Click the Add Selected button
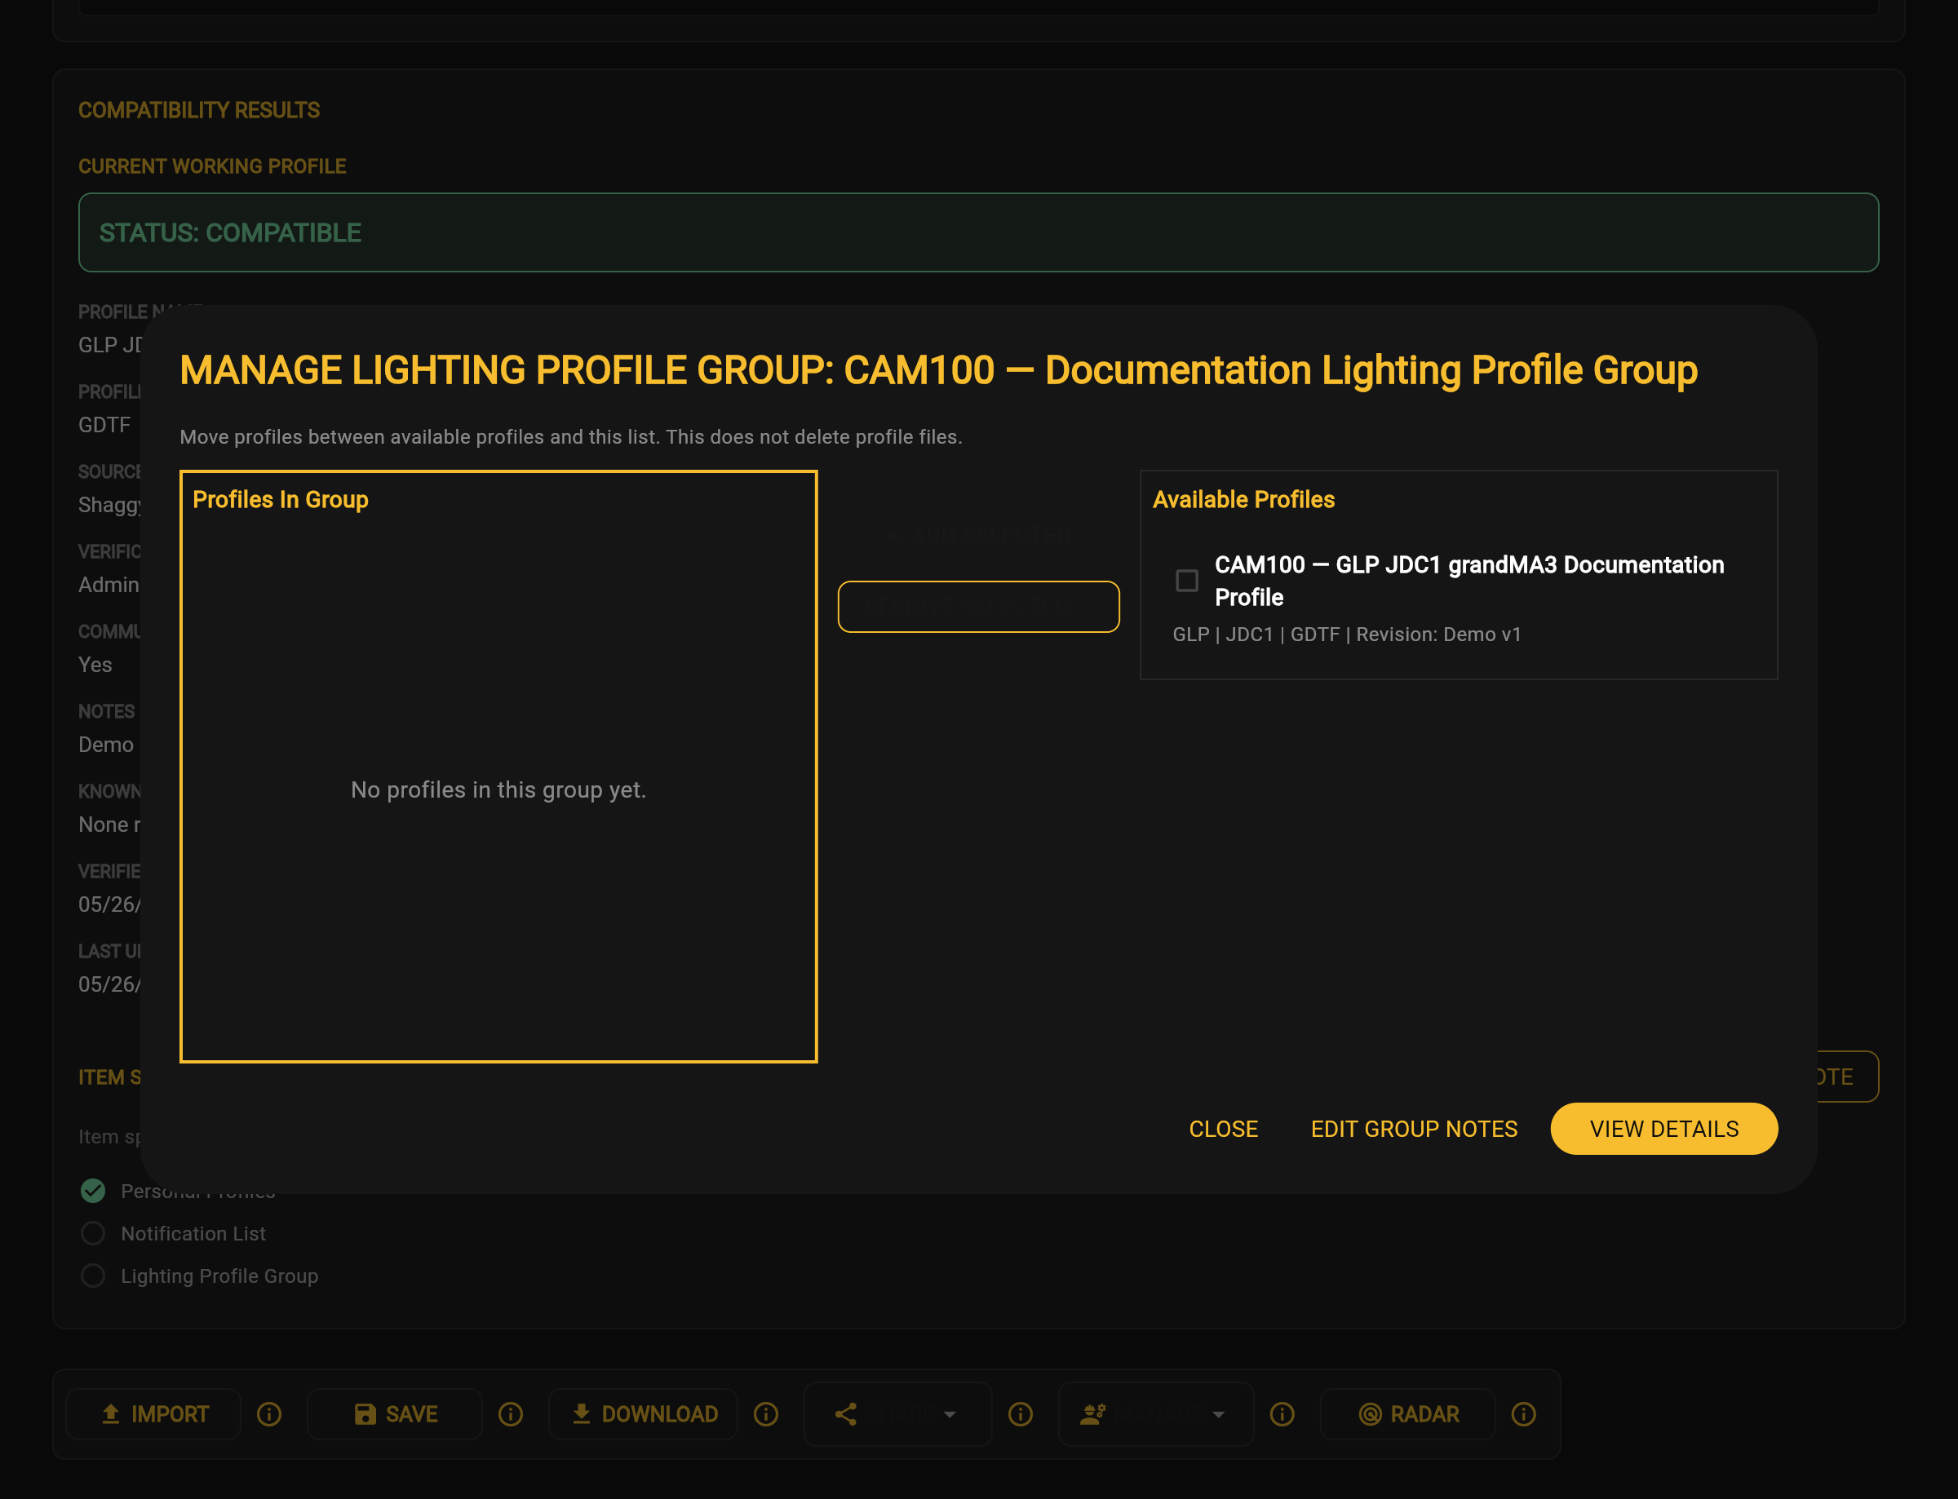This screenshot has height=1499, width=1958. point(979,534)
